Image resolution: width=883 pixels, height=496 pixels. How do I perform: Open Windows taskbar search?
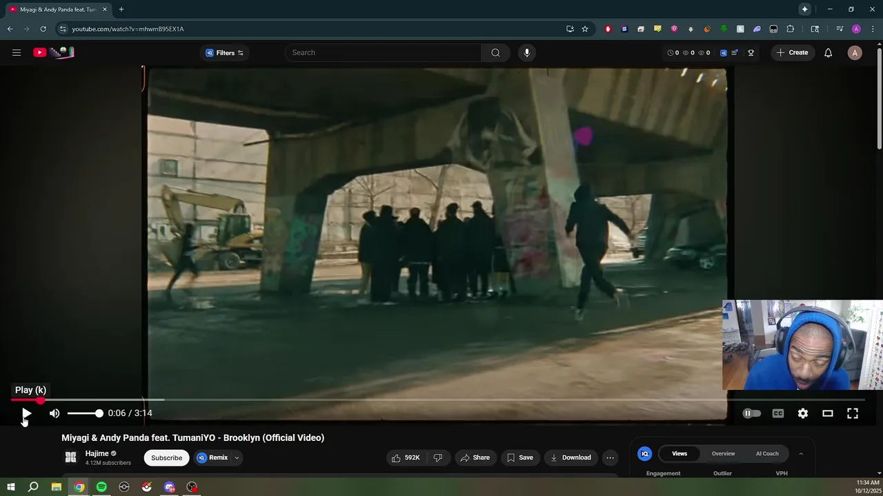[33, 487]
